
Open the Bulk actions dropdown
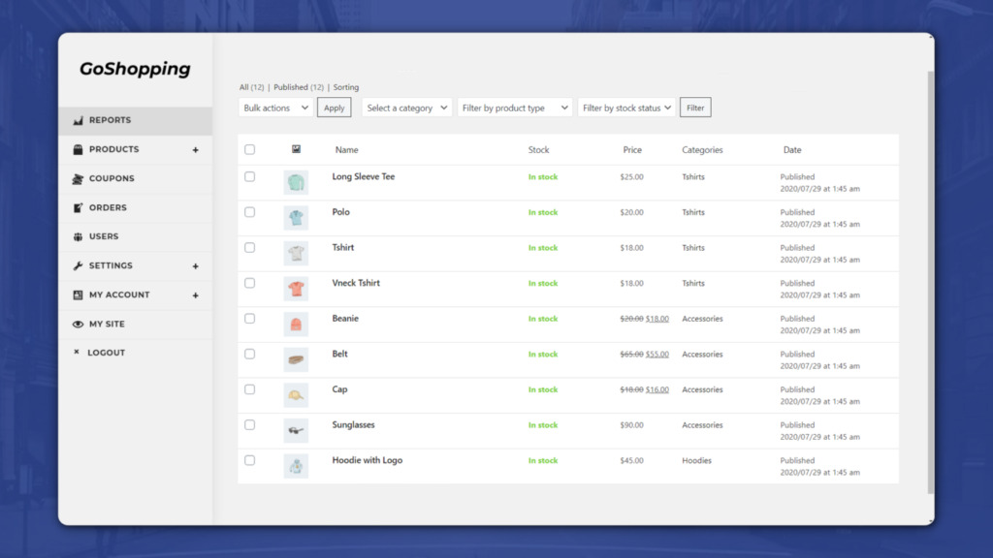(275, 108)
